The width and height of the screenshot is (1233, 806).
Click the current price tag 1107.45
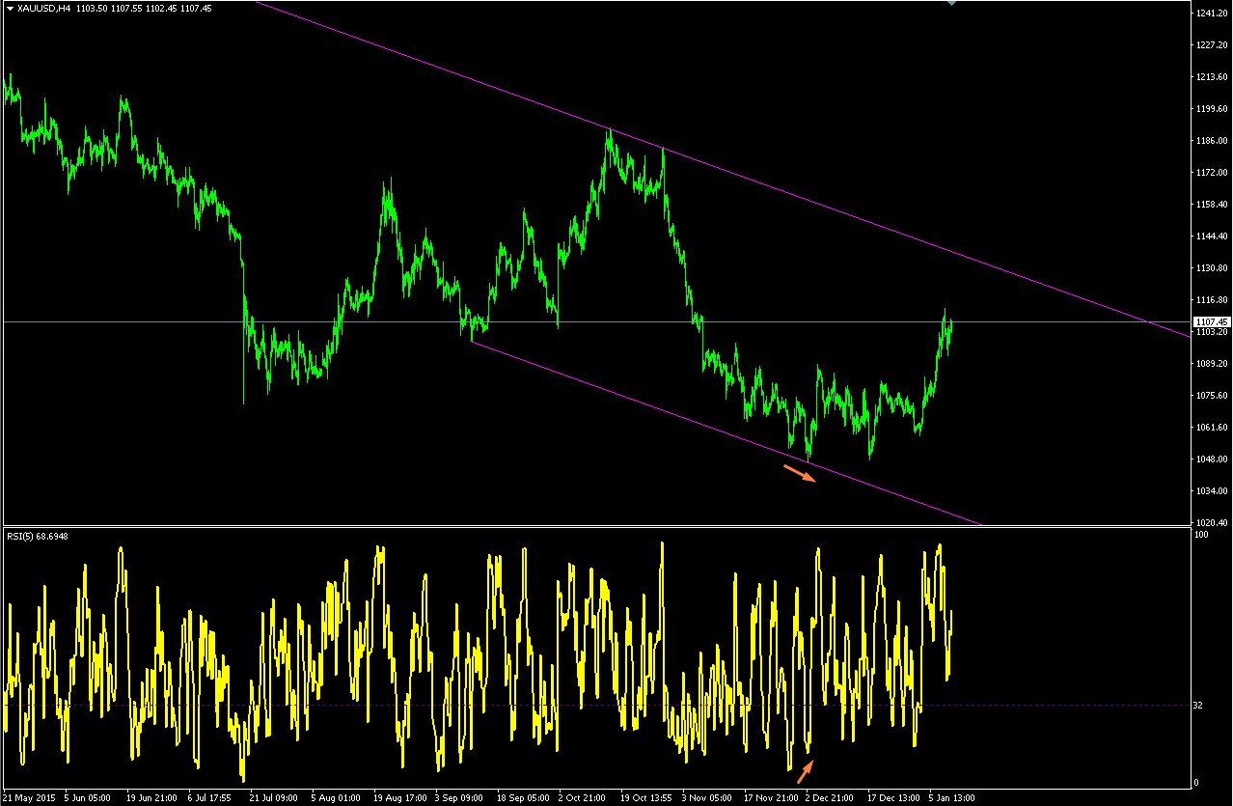point(1210,322)
